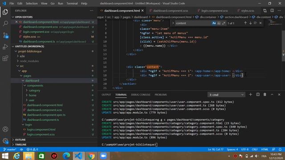This screenshot has height=160, width=285.
Task: Open Zoom from the taskbar
Action: point(103,156)
